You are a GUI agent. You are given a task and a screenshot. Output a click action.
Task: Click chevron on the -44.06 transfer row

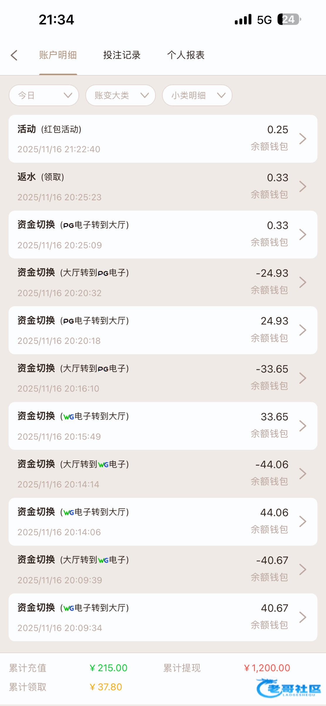click(303, 474)
